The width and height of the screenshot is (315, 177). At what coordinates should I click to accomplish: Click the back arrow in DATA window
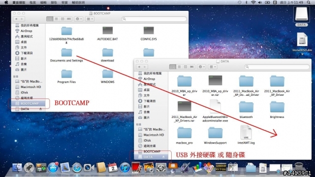(x=139, y=67)
